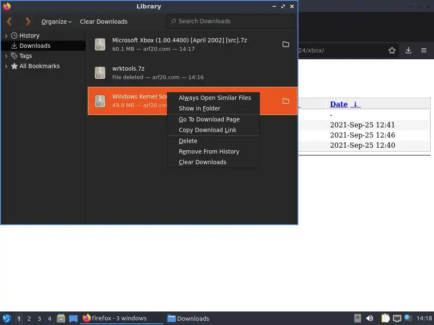Open the update notification tray icon
This screenshot has height=325, width=434.
point(408,318)
